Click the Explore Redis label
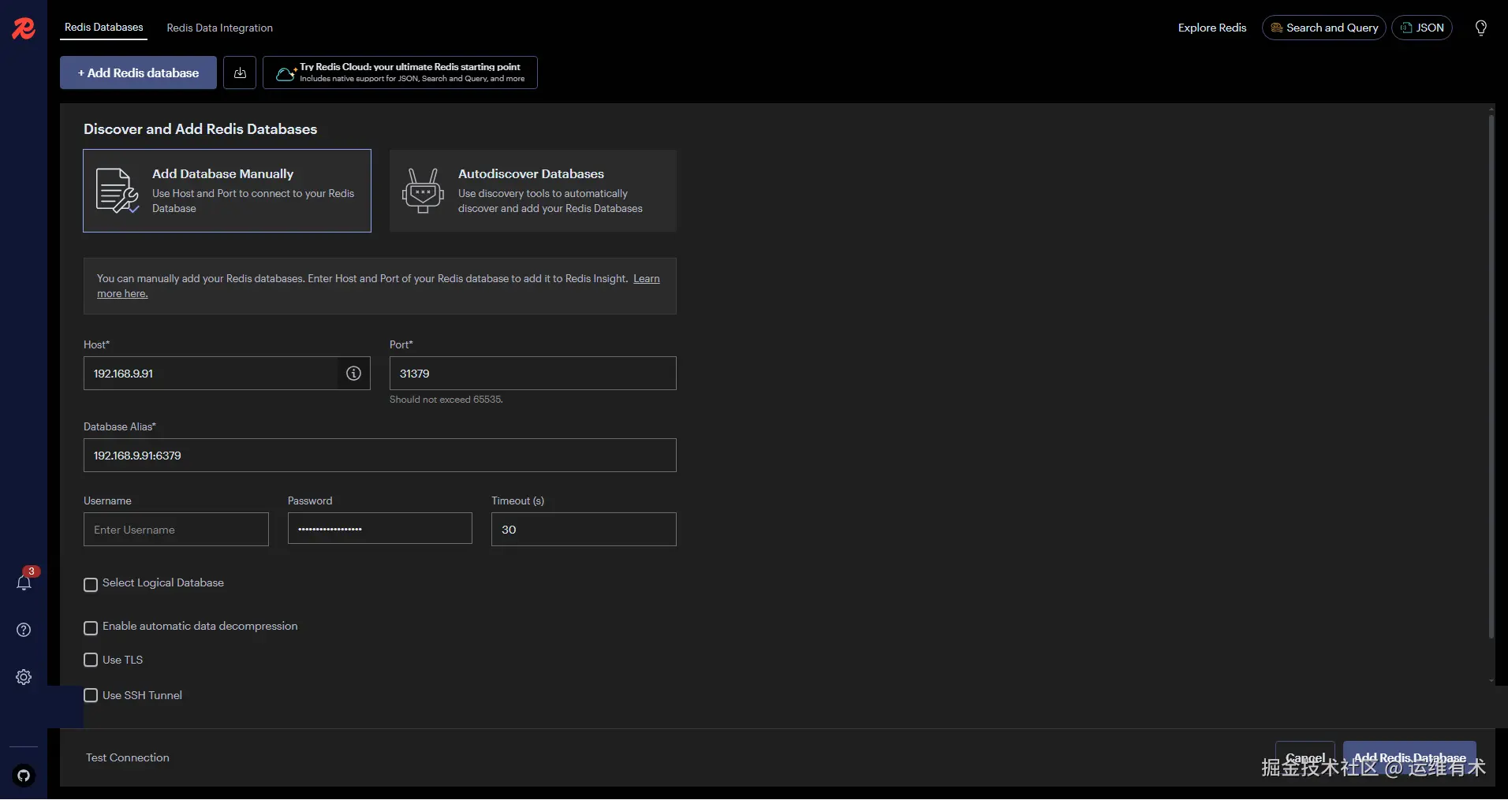1508x800 pixels. (x=1212, y=28)
